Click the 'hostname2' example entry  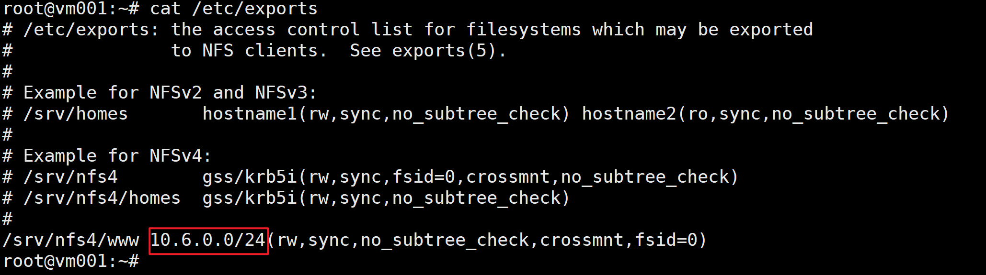629,114
